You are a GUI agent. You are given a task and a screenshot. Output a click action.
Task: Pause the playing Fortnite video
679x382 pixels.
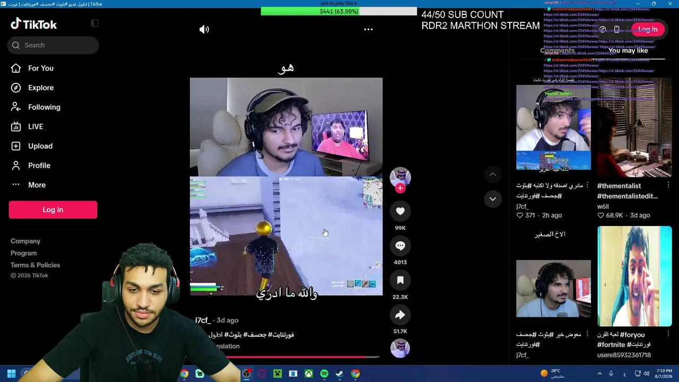click(286, 186)
